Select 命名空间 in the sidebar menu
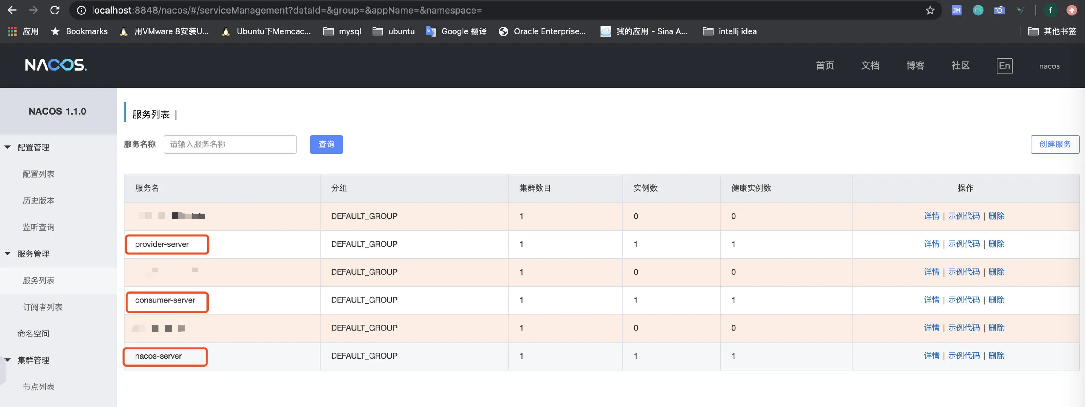Image resolution: width=1085 pixels, height=407 pixels. click(x=33, y=334)
